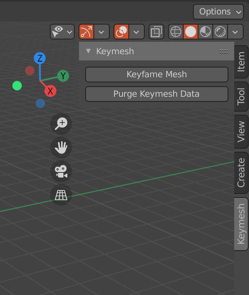Screen dimensions: 249x295
Task: Click the negative Z dark blue gizmo dot
Action: tap(40, 103)
